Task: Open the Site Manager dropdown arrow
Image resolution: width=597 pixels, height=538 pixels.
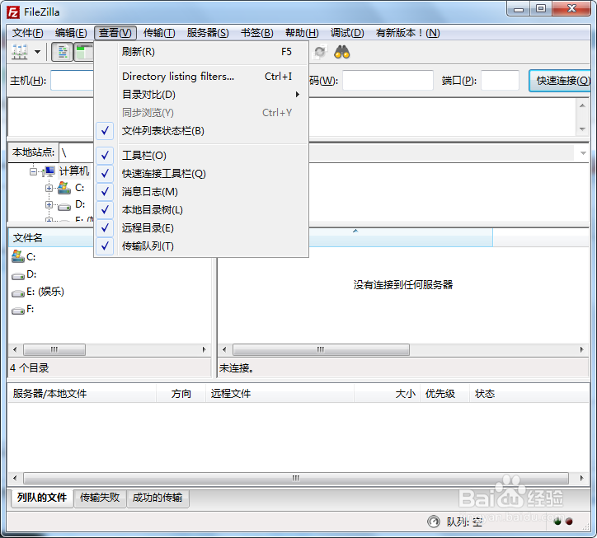Action: [x=37, y=52]
